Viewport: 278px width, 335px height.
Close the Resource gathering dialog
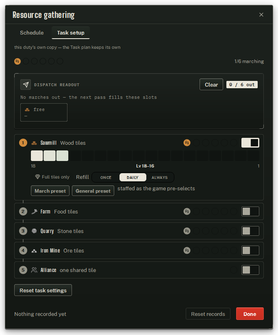(261, 15)
